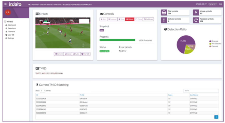This screenshot has height=123, width=225.
Task: Click the Total symbols basket icon
Action: pos(164,13)
